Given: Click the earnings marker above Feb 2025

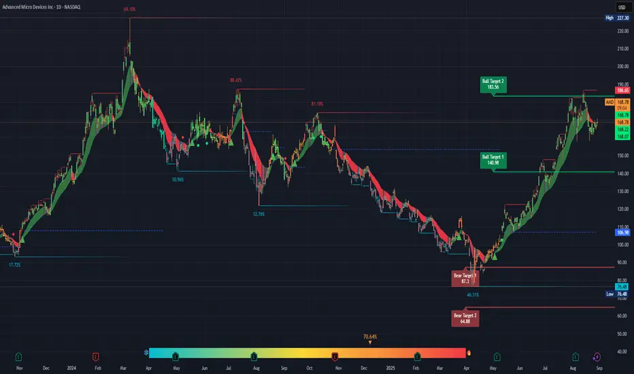Looking at the screenshot, I should 417,356.
